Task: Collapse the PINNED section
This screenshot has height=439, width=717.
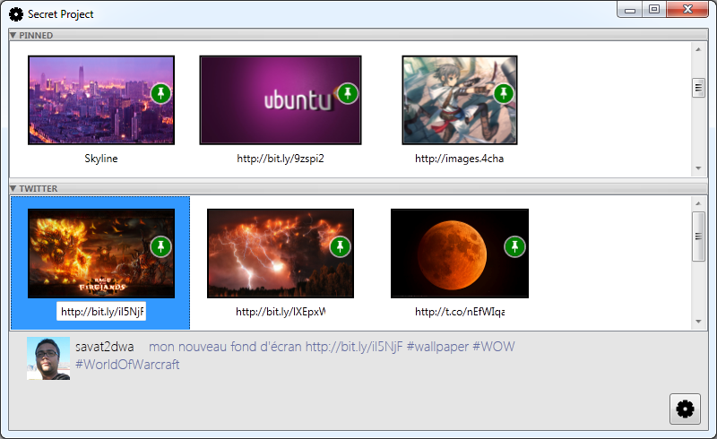Action: (13, 35)
